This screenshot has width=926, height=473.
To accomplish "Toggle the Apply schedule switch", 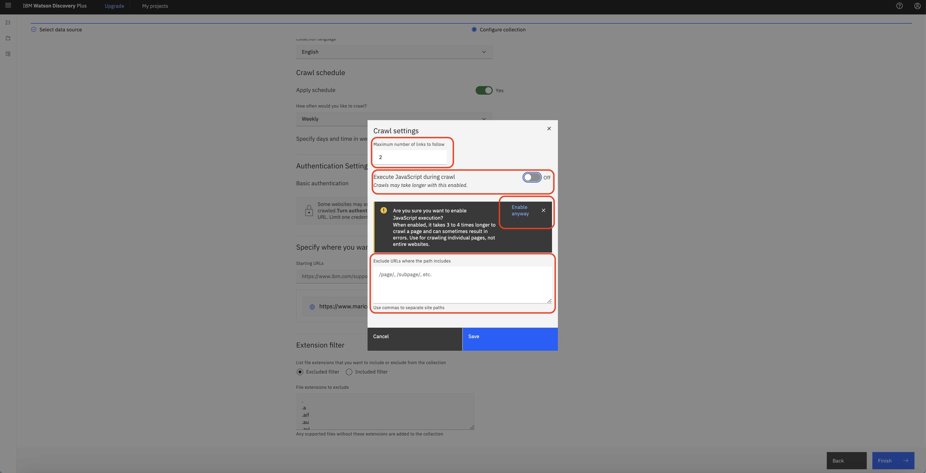I will (x=484, y=90).
